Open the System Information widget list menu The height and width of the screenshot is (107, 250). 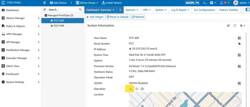[242, 26]
